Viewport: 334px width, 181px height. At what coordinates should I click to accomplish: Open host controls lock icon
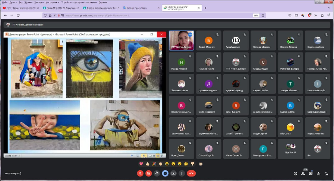pos(326,174)
